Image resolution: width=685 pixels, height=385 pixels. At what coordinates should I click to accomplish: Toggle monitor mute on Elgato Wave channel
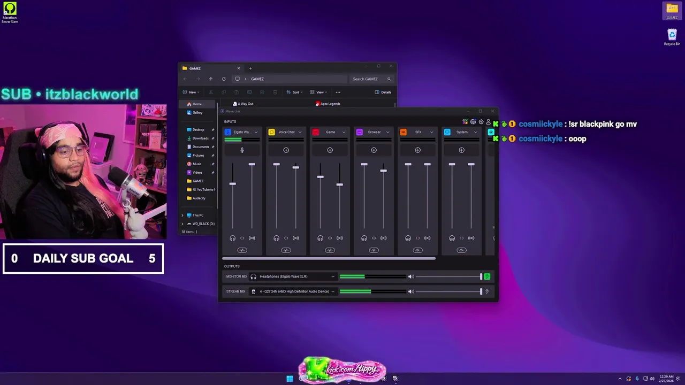pyautogui.click(x=232, y=238)
